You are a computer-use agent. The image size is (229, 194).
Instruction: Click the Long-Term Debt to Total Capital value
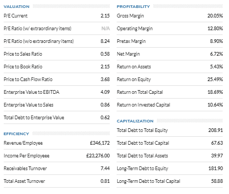click(x=217, y=181)
